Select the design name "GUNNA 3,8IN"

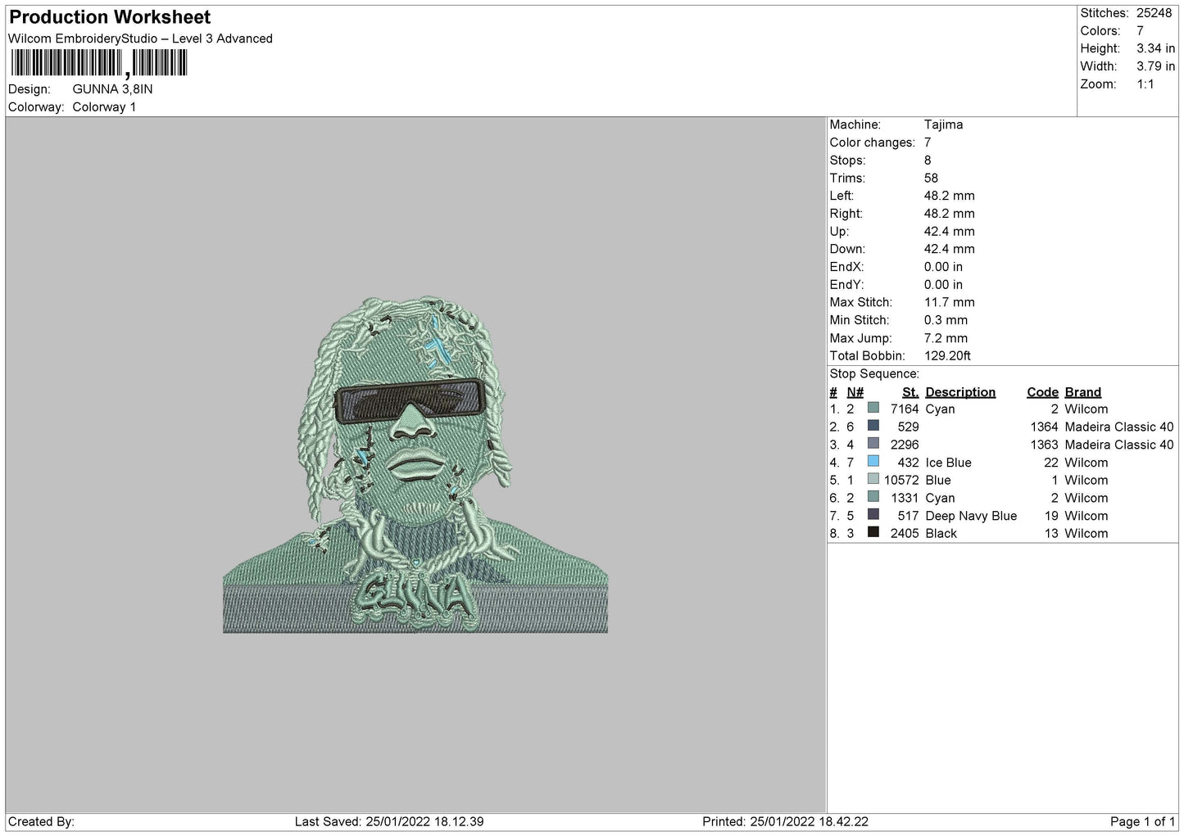click(112, 89)
